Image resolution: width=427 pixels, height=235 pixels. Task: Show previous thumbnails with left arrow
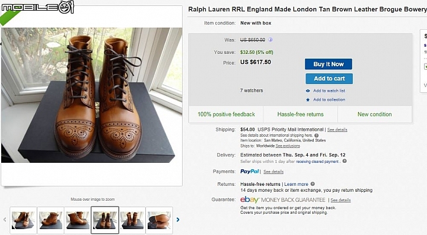5,220
